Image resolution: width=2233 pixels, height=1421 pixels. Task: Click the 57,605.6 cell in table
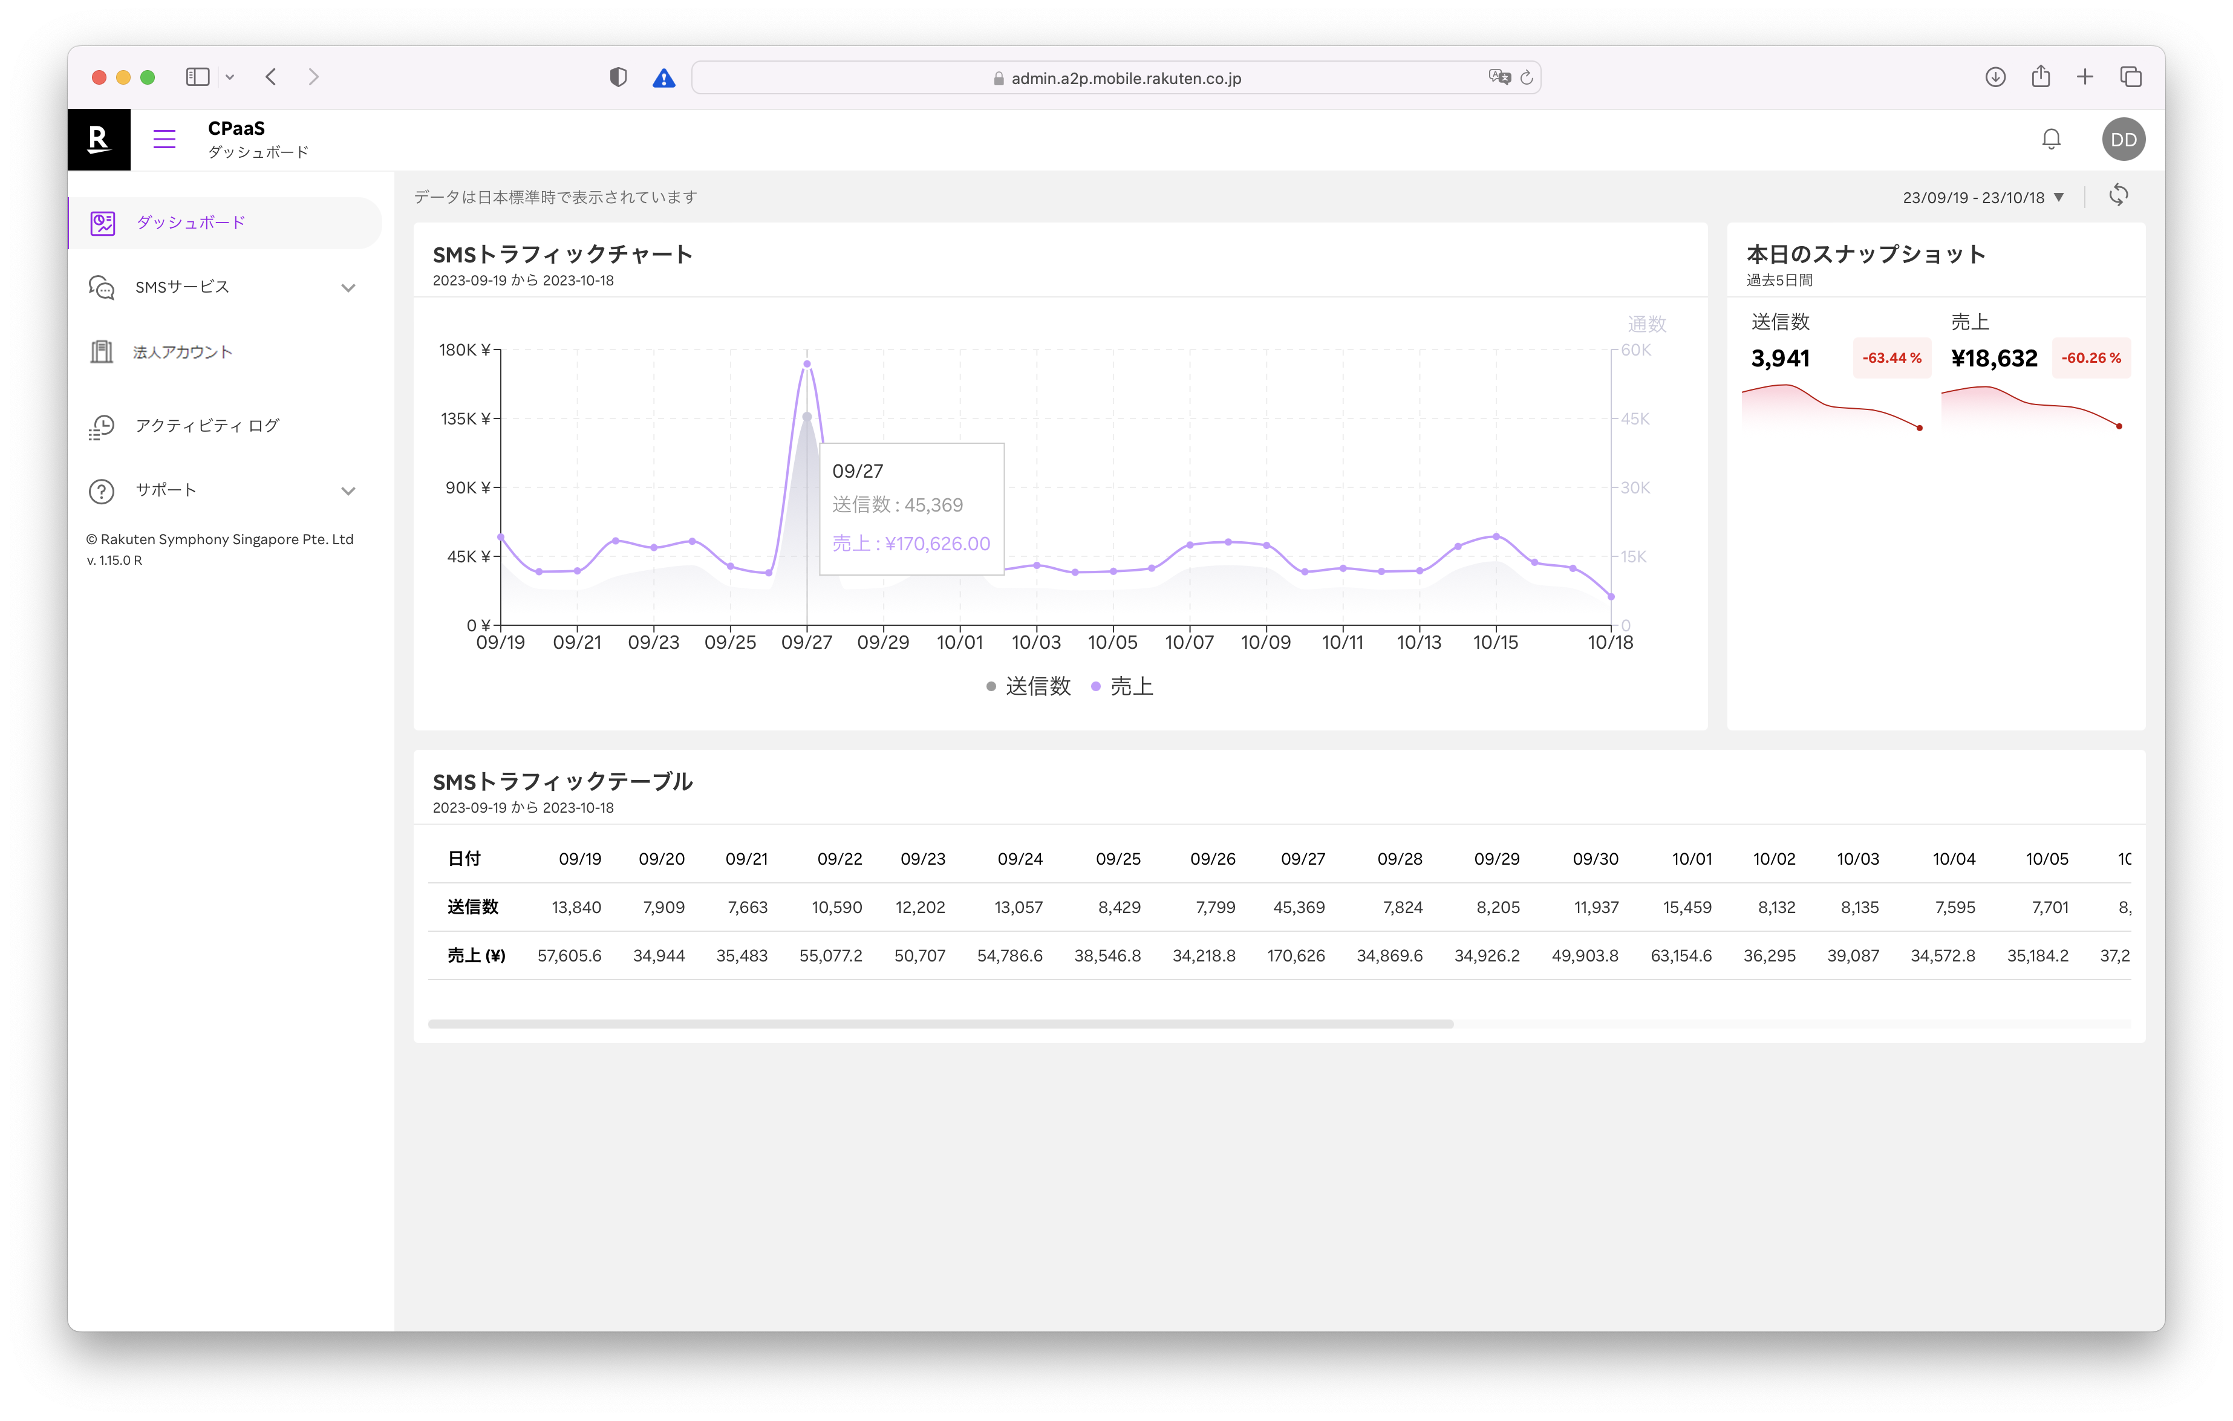pyautogui.click(x=569, y=955)
